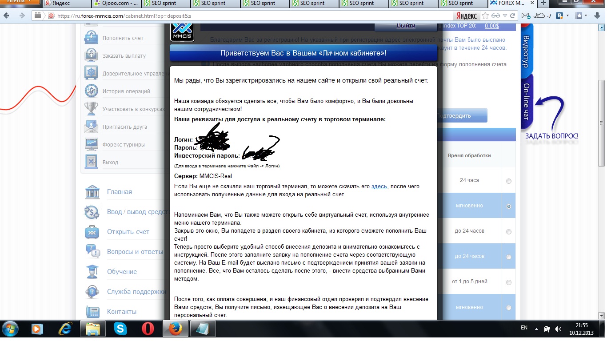The width and height of the screenshot is (607, 341).
Task: Click the Сервер: MMCIS-Real text
Action: pos(203,176)
